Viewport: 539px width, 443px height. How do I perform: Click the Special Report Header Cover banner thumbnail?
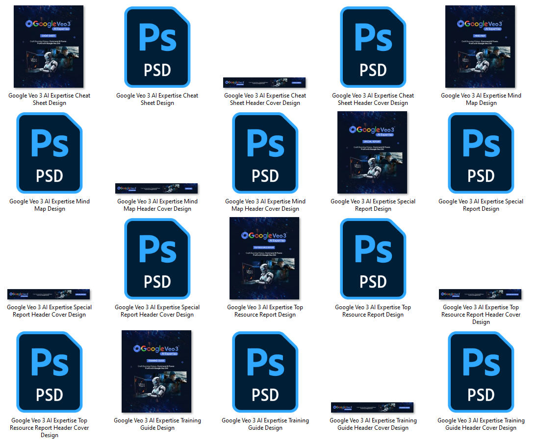tap(49, 294)
